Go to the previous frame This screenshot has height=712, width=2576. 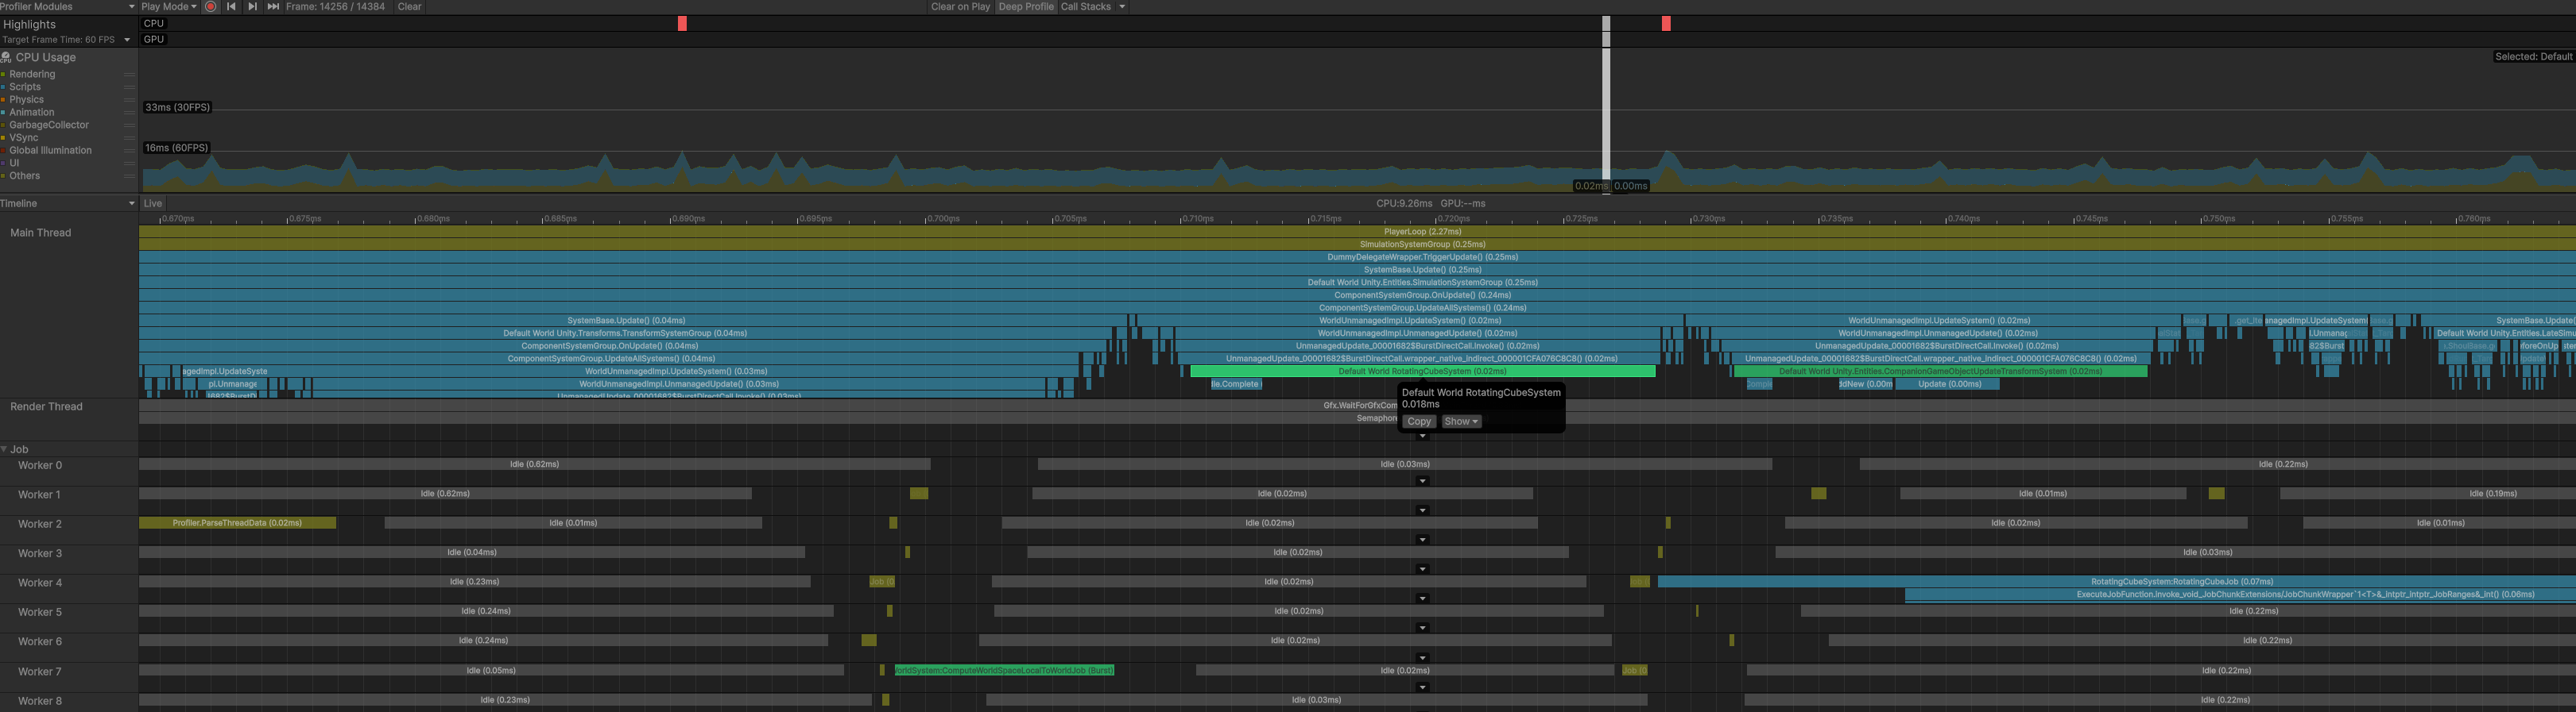point(231,6)
